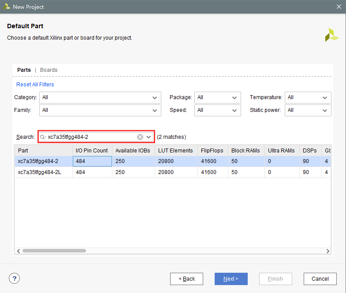This screenshot has height=293, width=346.
Task: Sort by I/O Pin Count column header
Action: point(92,151)
